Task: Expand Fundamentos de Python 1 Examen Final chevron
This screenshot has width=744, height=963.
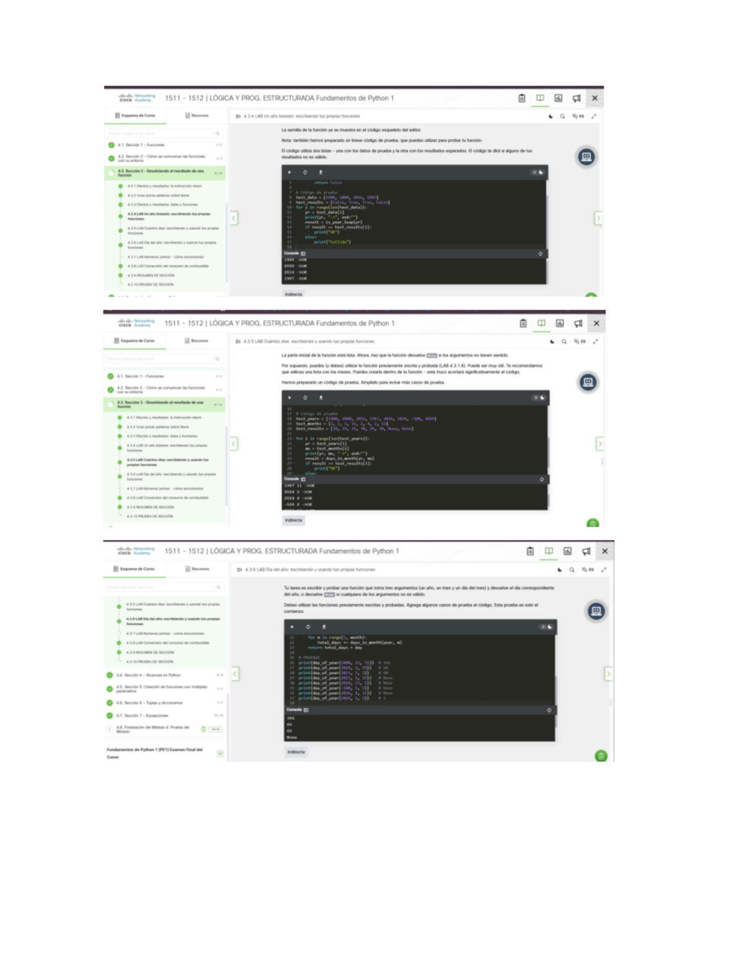Action: (x=220, y=753)
